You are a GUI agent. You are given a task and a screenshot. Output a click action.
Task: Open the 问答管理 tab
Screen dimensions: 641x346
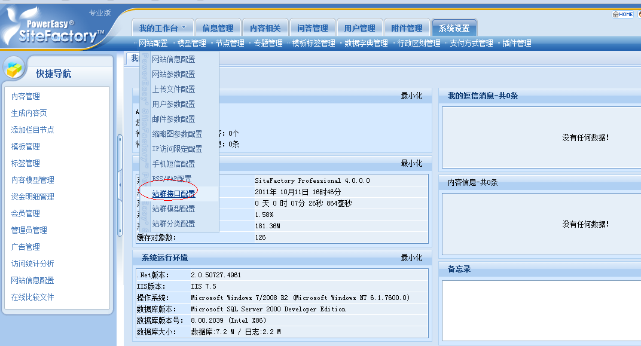[x=313, y=28]
